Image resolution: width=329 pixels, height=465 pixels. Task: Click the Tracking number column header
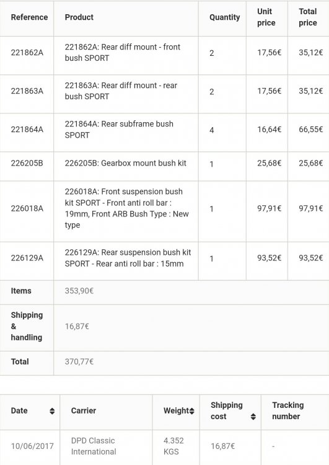pyautogui.click(x=288, y=410)
